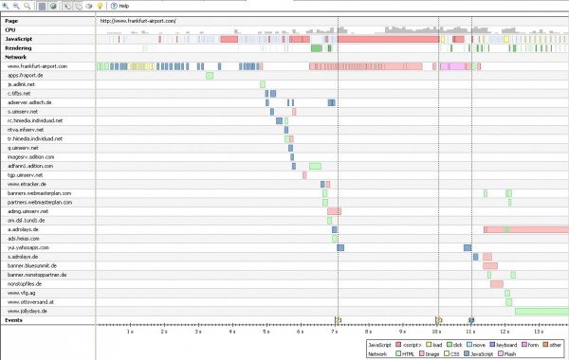This screenshot has width=569, height=360.
Task: Select the www.frankfurt-airport.com network row
Action: (37, 66)
